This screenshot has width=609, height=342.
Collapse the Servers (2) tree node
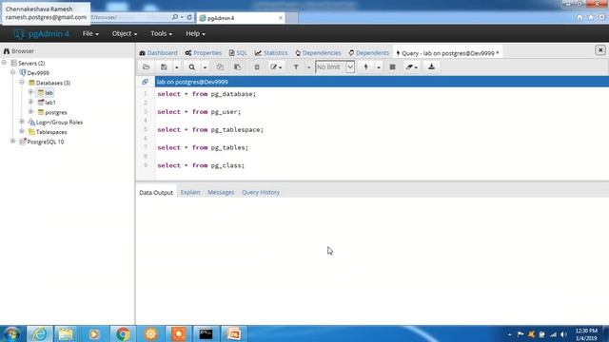click(x=4, y=63)
